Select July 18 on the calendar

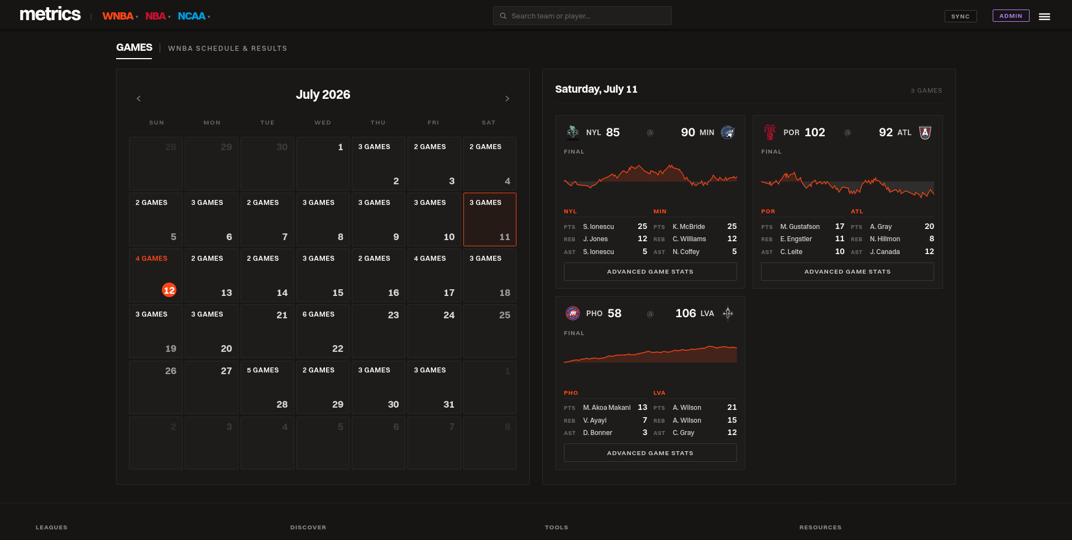[x=490, y=275]
